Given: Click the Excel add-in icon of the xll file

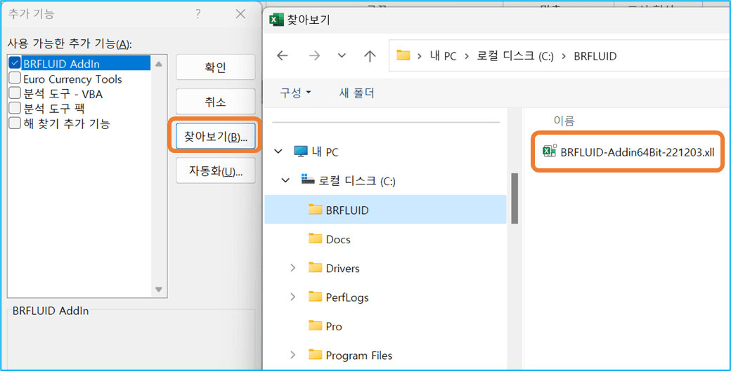Looking at the screenshot, I should [550, 151].
